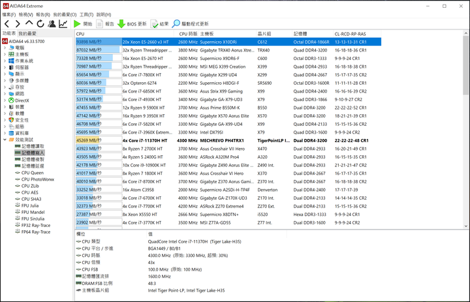Select CPU SHA3 benchmark
Viewport: 470px width, 302px height.
pyautogui.click(x=28, y=199)
